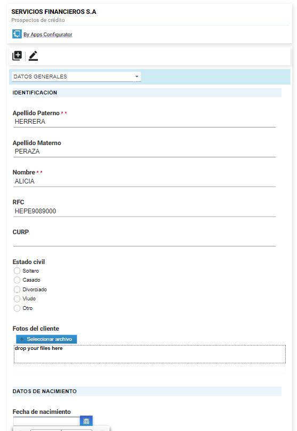Click the Nombre field containing ALICIA
297x431 pixels.
(145, 181)
